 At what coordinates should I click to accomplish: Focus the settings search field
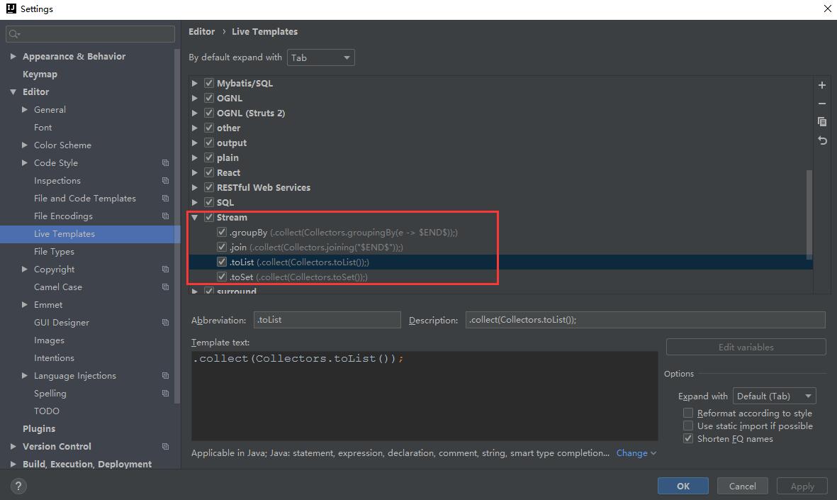point(90,33)
